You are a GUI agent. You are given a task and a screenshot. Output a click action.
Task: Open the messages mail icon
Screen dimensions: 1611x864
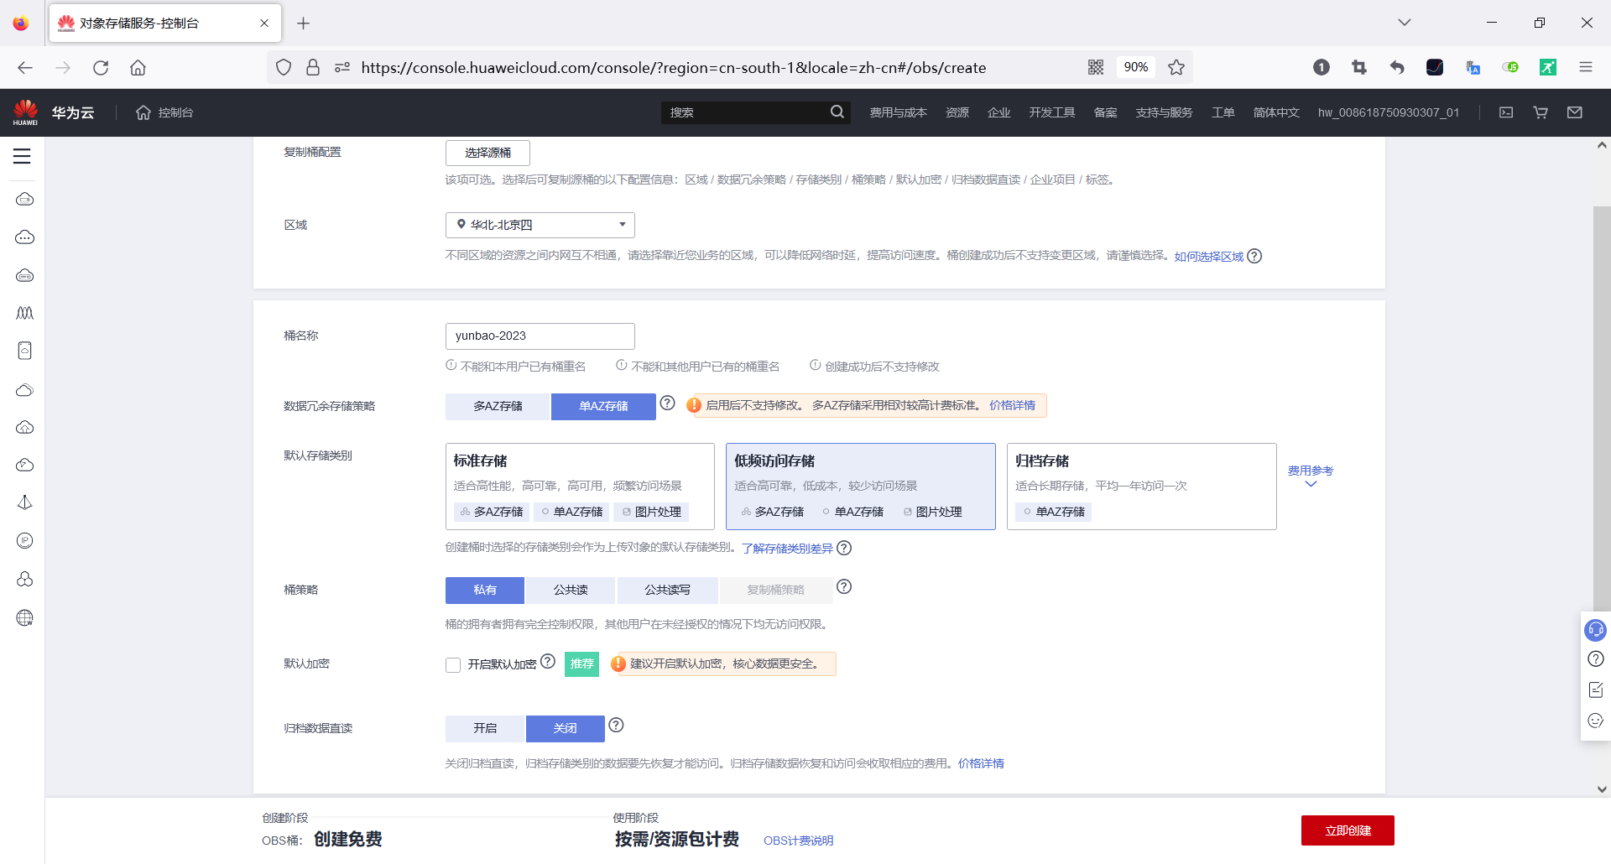pos(1575,112)
